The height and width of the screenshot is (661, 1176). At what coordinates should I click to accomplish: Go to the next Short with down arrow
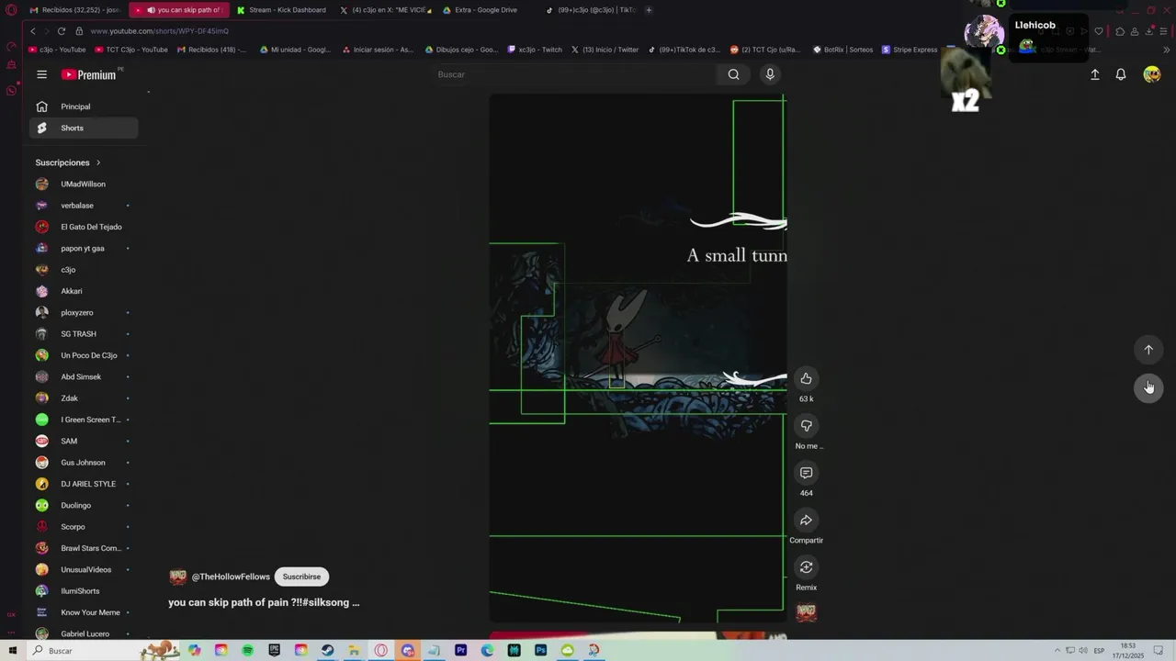(1148, 387)
